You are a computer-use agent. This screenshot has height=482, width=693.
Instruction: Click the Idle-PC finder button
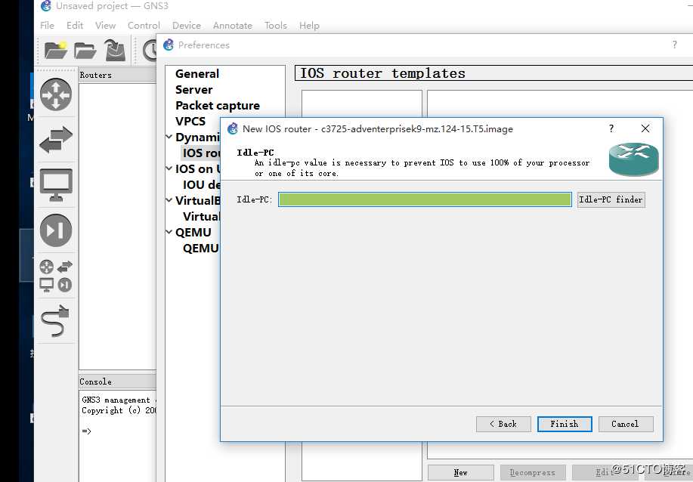[611, 199]
